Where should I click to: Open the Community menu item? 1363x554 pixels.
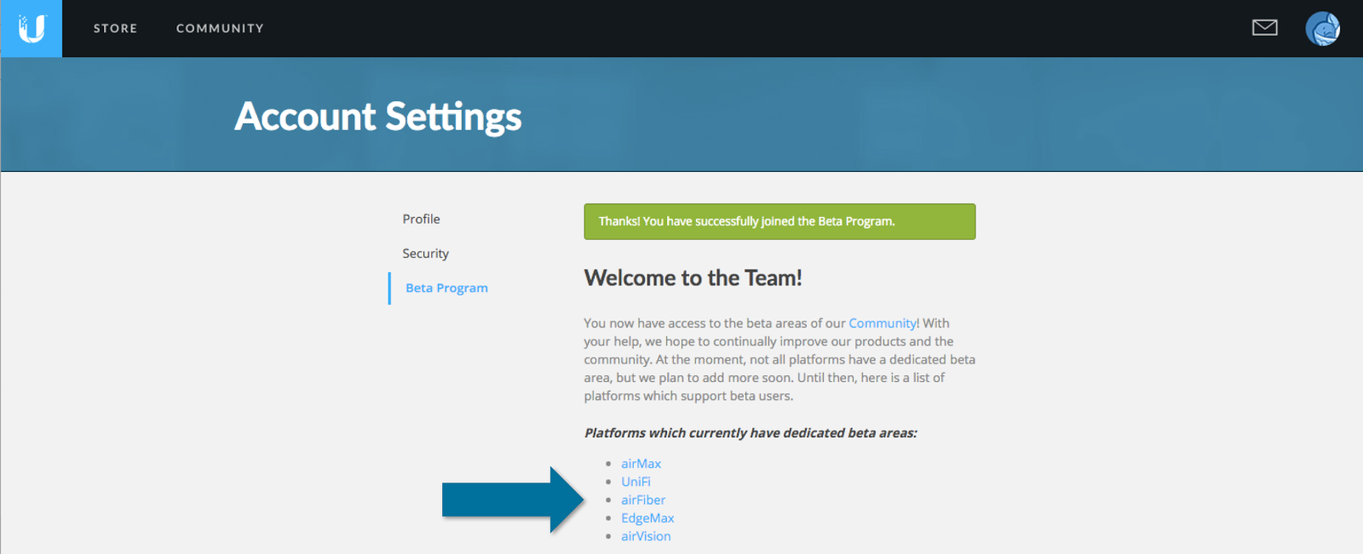(220, 28)
